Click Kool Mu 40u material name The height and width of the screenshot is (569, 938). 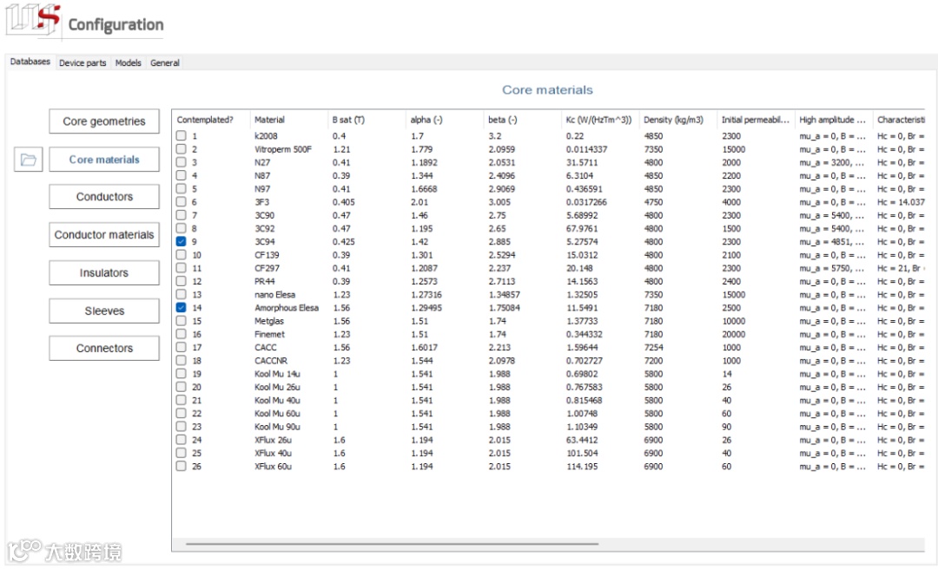[x=277, y=400]
